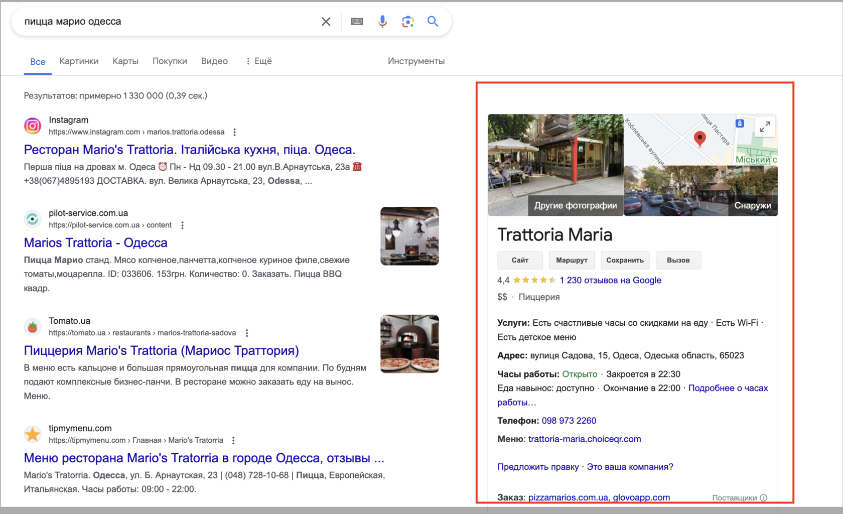Image resolution: width=843 pixels, height=514 pixels.
Task: Open pilot-service result interior thumbnail
Action: (409, 236)
